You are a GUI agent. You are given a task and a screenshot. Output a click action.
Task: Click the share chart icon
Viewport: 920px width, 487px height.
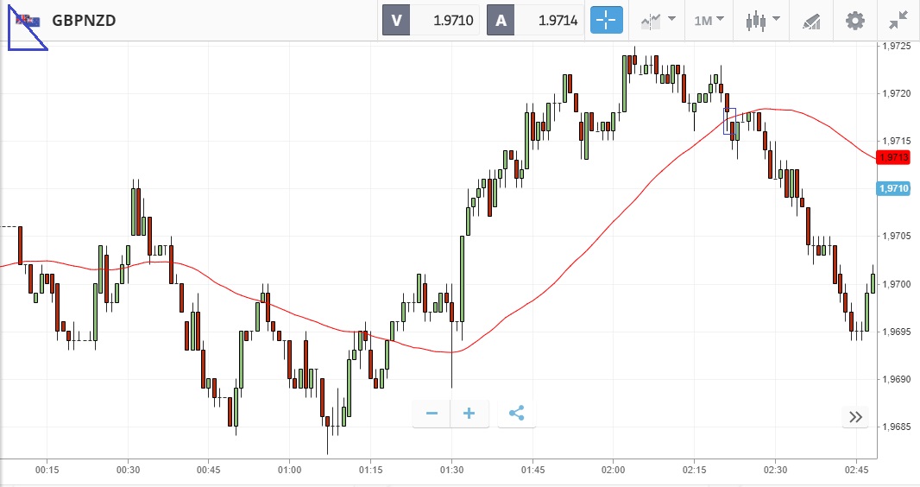516,414
